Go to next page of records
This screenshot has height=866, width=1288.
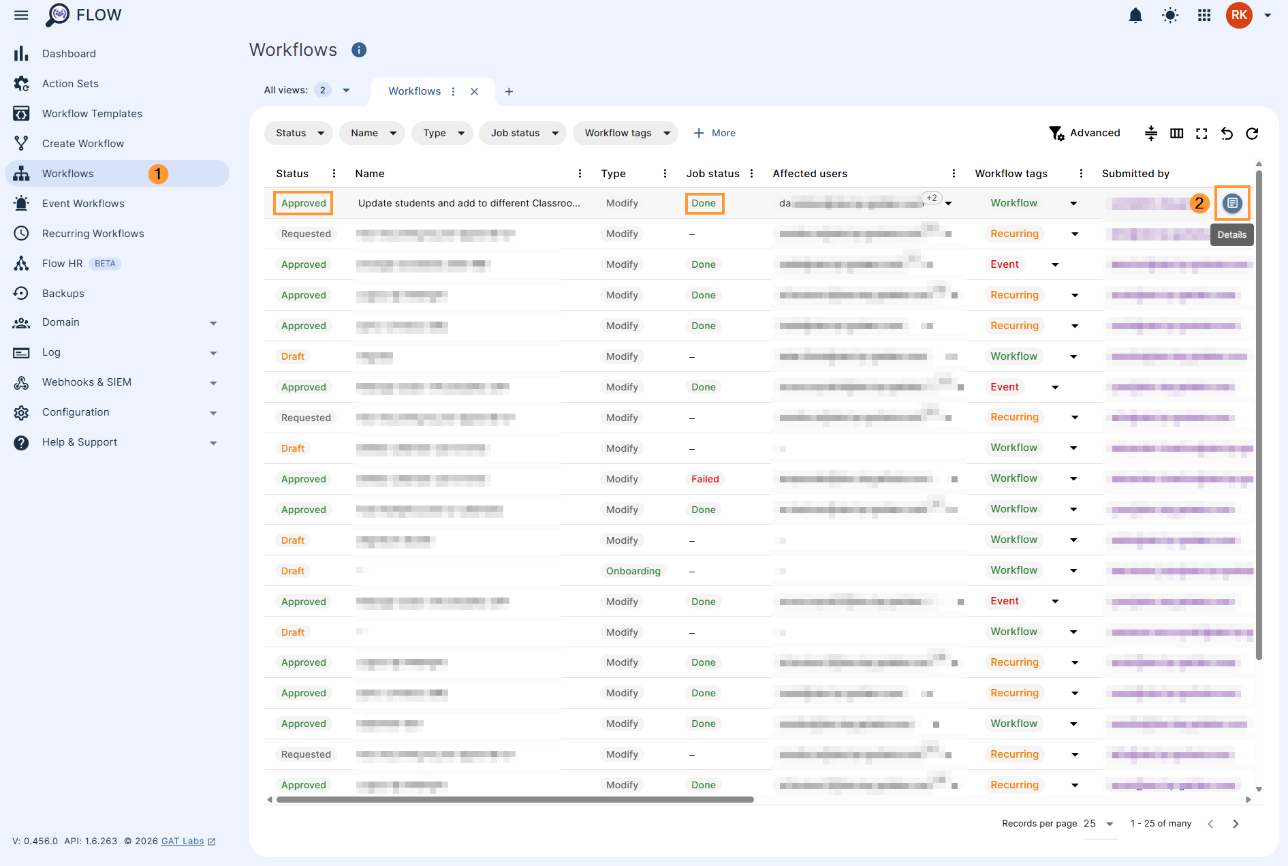tap(1236, 824)
